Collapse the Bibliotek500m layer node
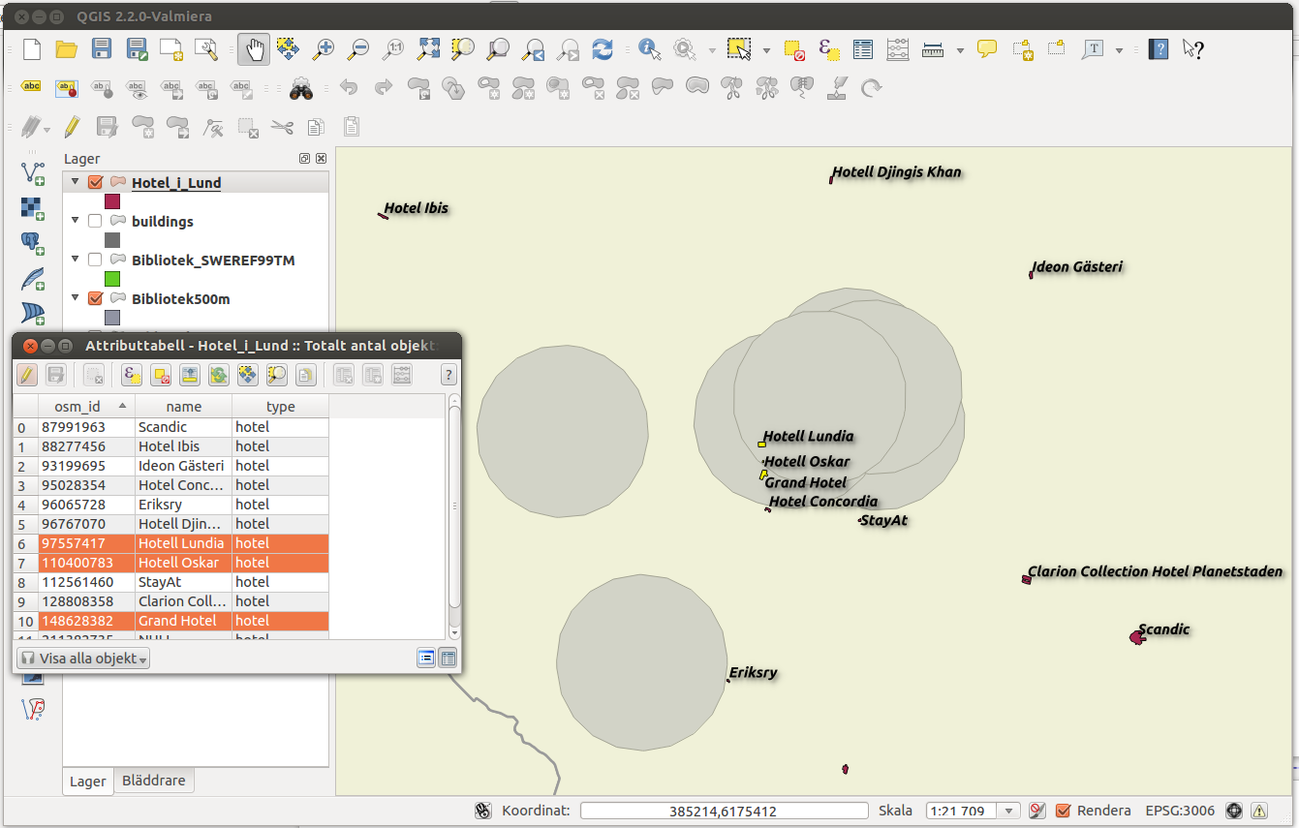Image resolution: width=1299 pixels, height=828 pixels. 75,298
